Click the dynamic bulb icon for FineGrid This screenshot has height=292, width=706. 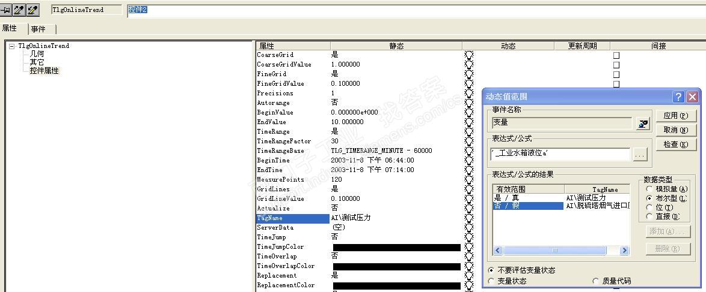pyautogui.click(x=468, y=74)
